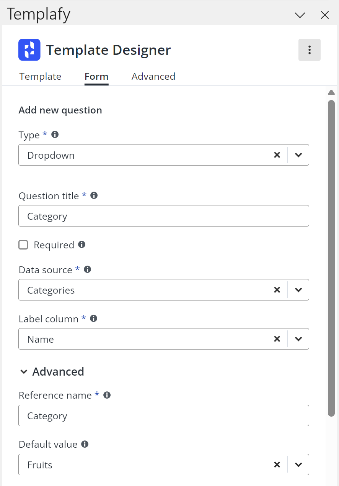Screen dimensions: 339x486
Task: Open the Default value dropdown arrow
Action: pos(298,465)
